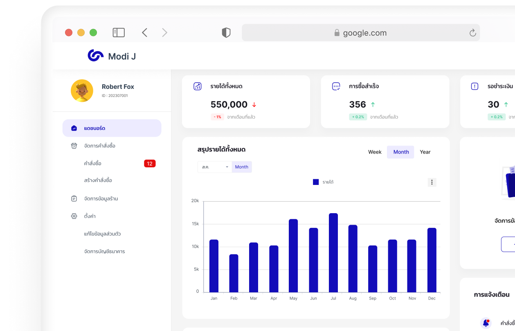Click the ID : 202307001 text
The width and height of the screenshot is (515, 331).
tap(115, 96)
